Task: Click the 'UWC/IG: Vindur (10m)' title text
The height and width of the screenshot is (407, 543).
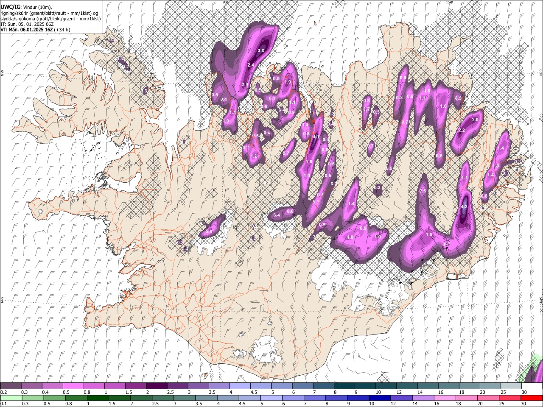Action: pos(26,7)
